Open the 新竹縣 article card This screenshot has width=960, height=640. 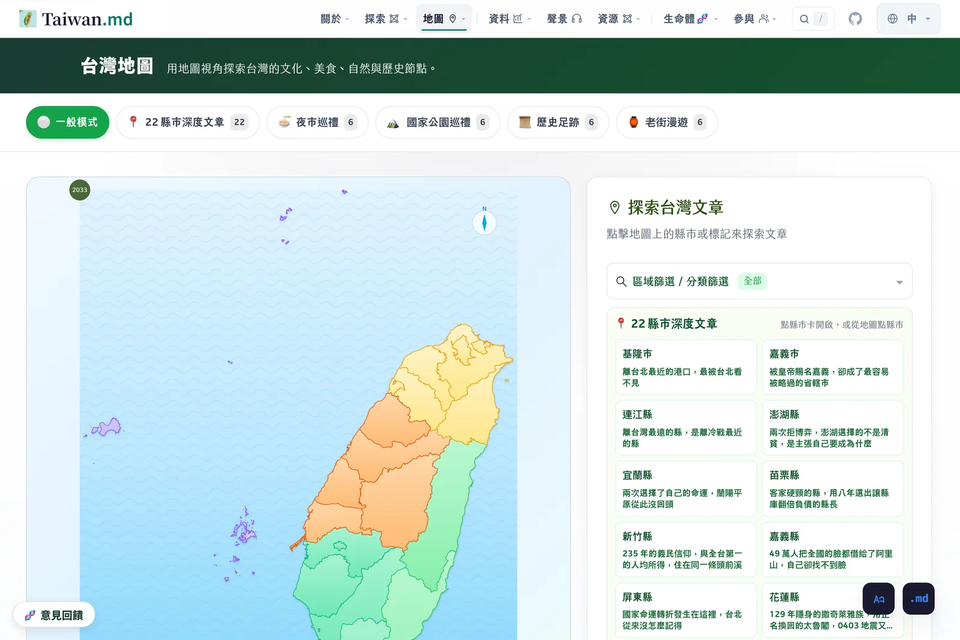click(686, 549)
